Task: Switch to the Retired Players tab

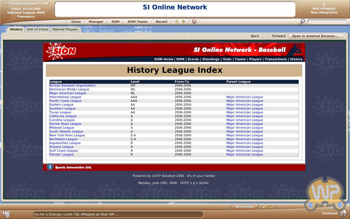Action: coord(65,29)
